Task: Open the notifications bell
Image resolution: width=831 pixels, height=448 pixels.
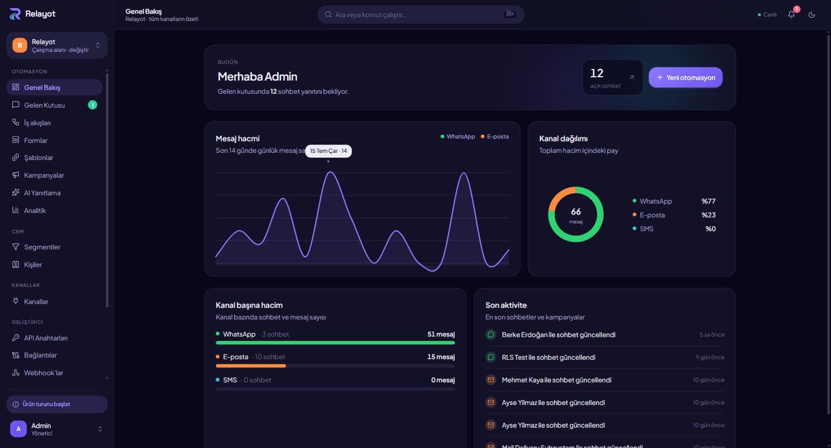Action: (x=791, y=14)
